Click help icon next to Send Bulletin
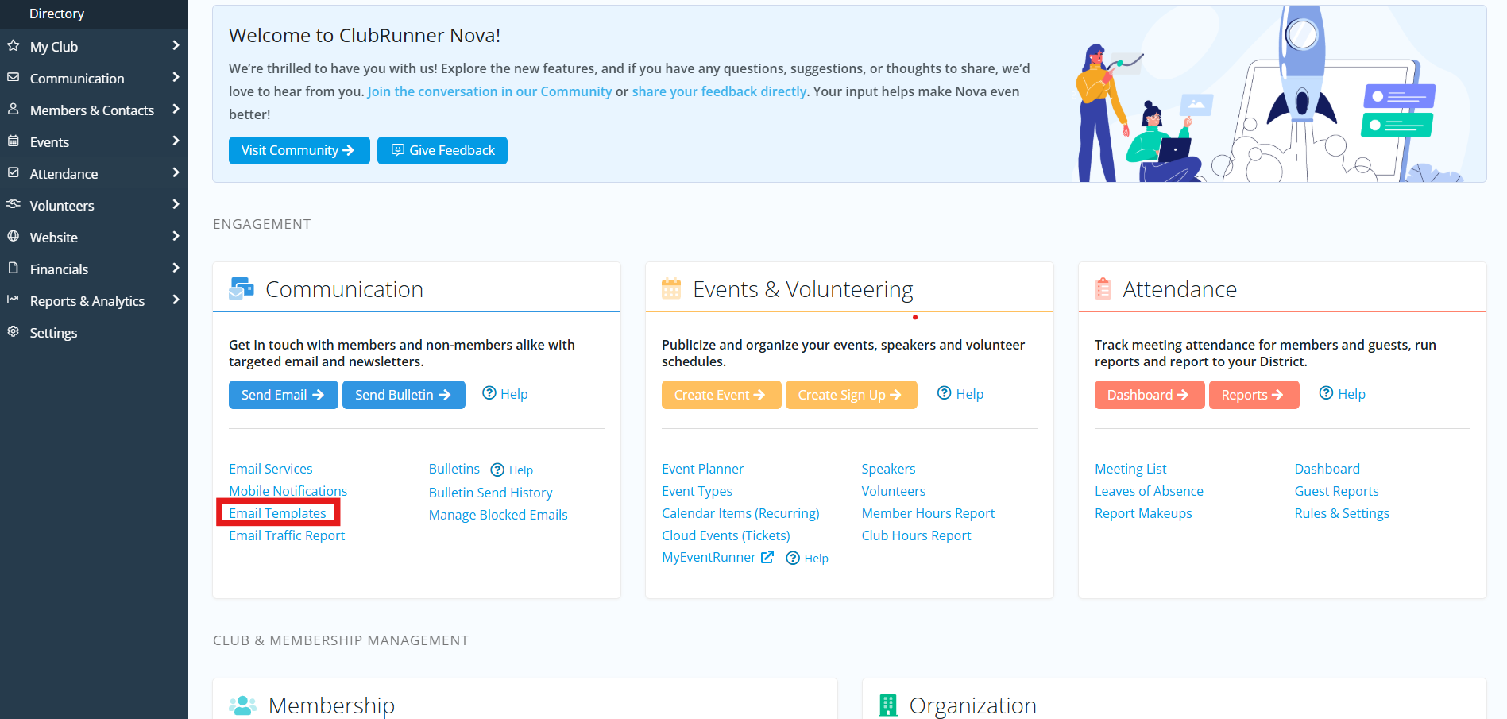The width and height of the screenshot is (1507, 719). point(489,393)
